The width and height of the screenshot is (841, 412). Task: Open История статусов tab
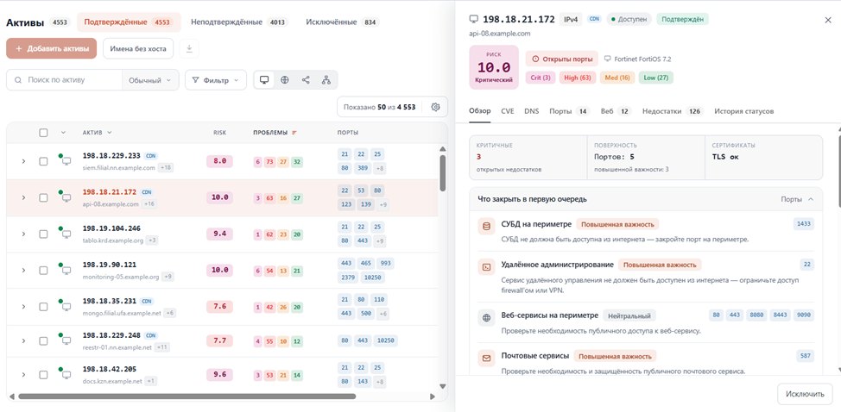(x=744, y=111)
